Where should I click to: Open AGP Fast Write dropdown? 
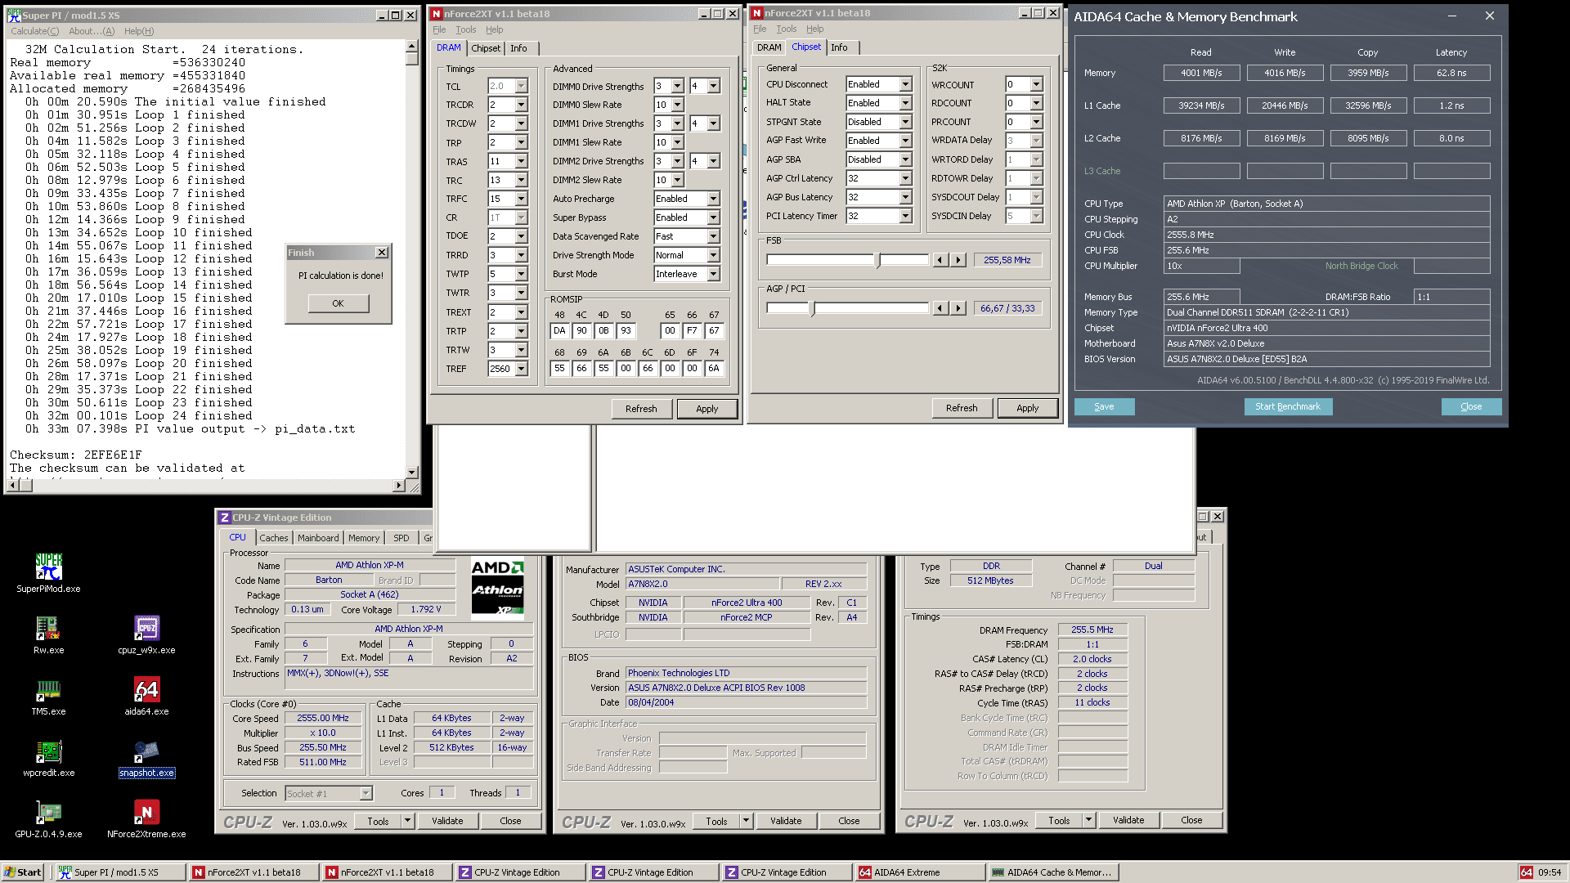[x=905, y=141]
